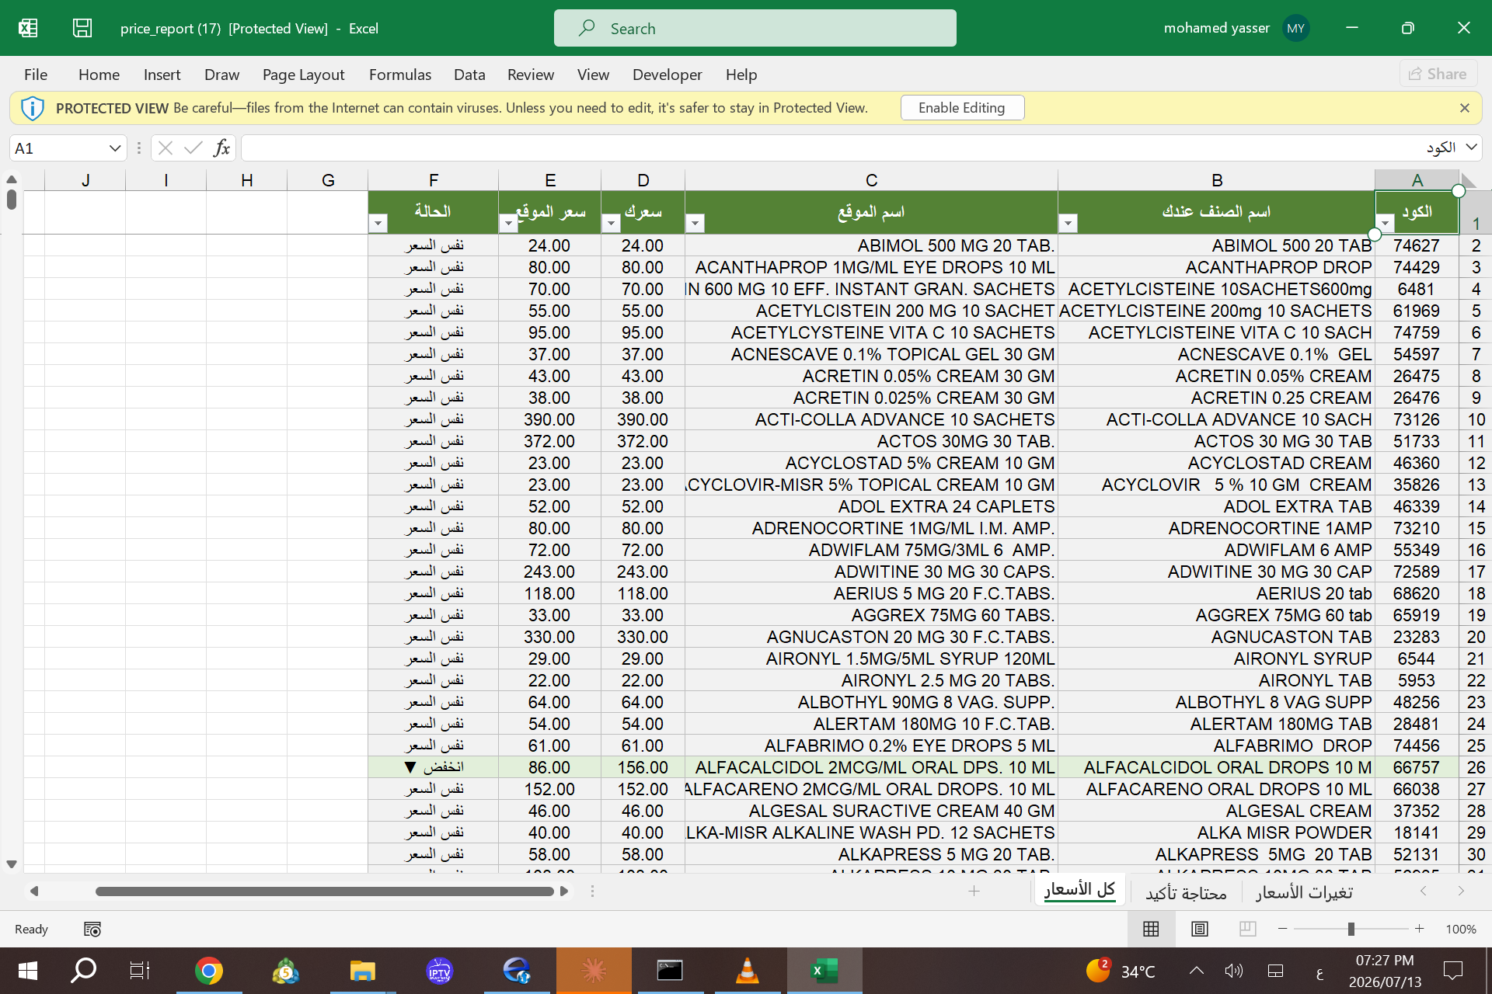Open the Insert ribbon tab

[162, 75]
